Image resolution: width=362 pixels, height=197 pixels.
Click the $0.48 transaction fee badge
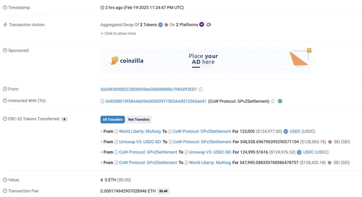coord(163,191)
